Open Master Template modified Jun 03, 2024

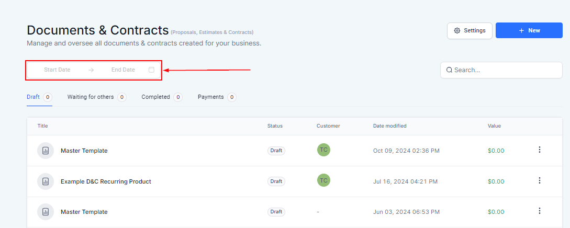tap(84, 212)
